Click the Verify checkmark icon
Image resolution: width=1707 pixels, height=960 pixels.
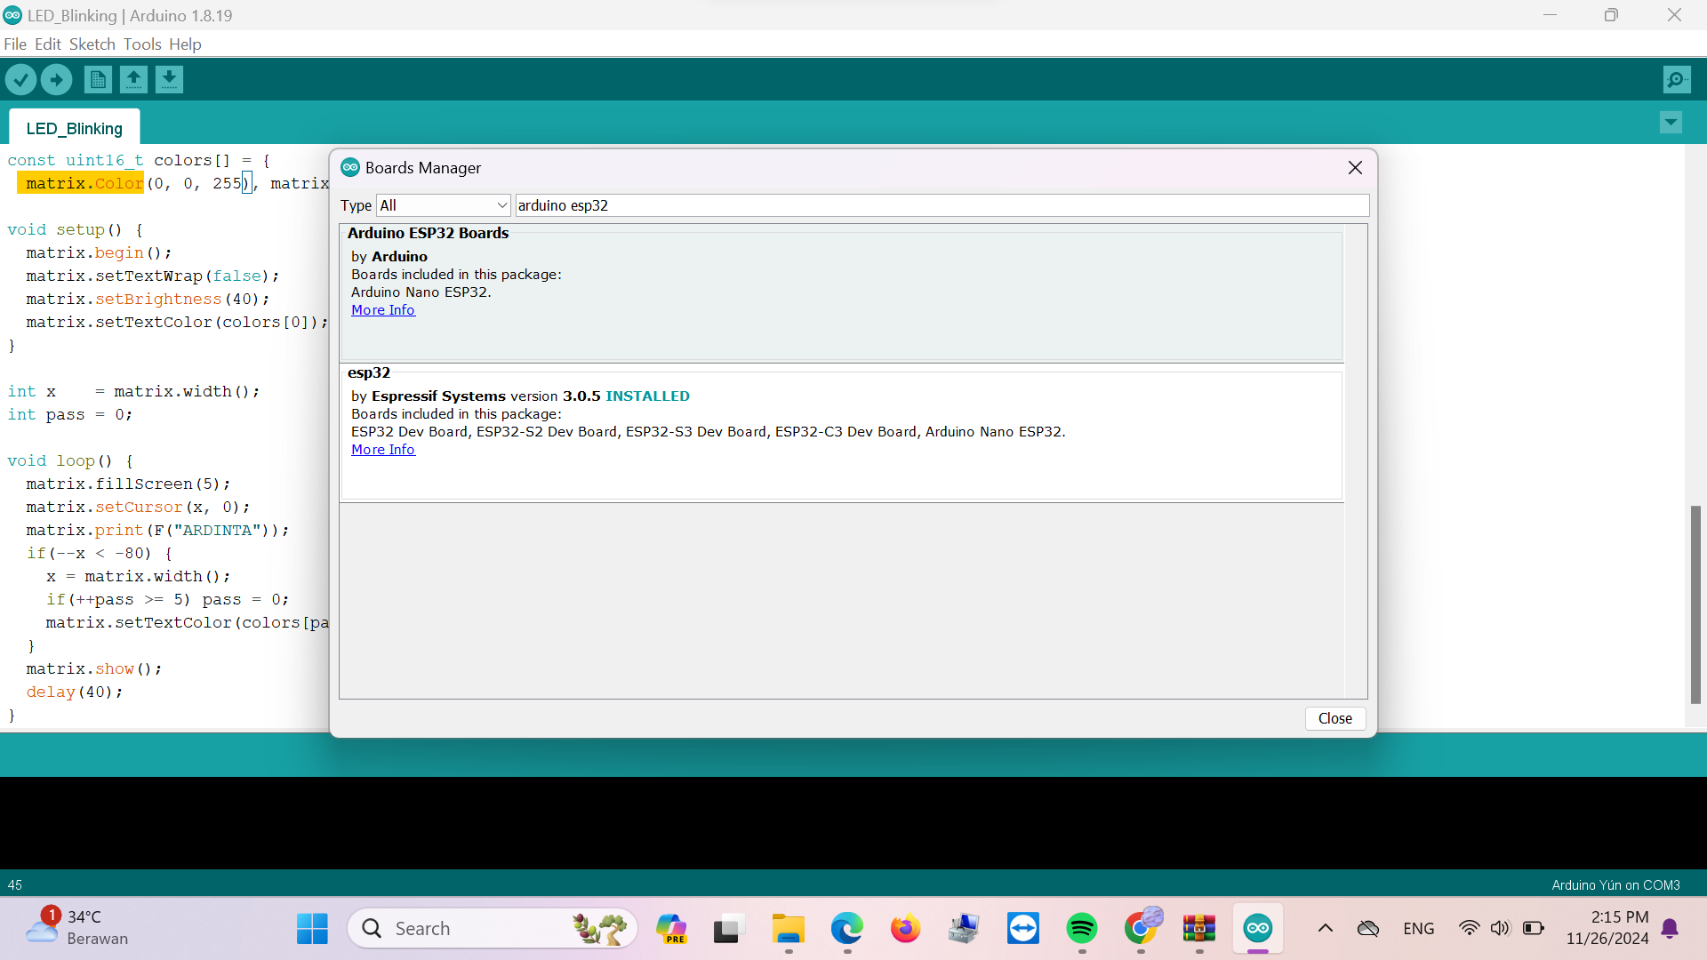[20, 80]
